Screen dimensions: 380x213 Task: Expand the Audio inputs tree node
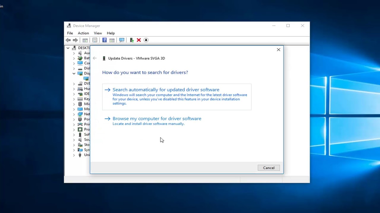74,53
